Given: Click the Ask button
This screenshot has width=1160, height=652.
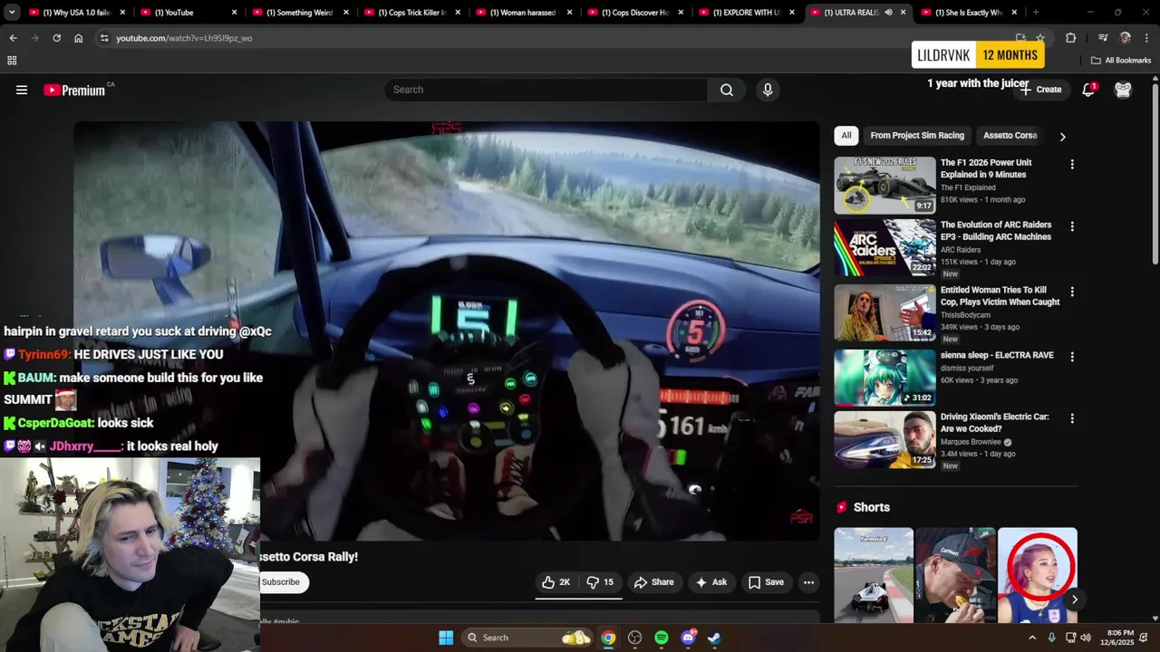Looking at the screenshot, I should pos(711,582).
